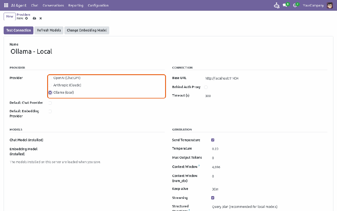Go back to the Providers breadcrumb
The width and height of the screenshot is (337, 211).
click(23, 15)
